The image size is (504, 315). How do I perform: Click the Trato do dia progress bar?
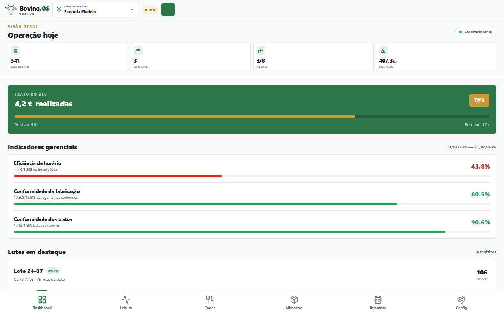coord(252,117)
